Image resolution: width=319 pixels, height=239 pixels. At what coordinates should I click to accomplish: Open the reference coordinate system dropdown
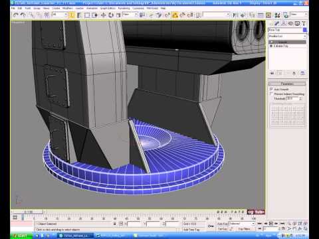(130, 15)
